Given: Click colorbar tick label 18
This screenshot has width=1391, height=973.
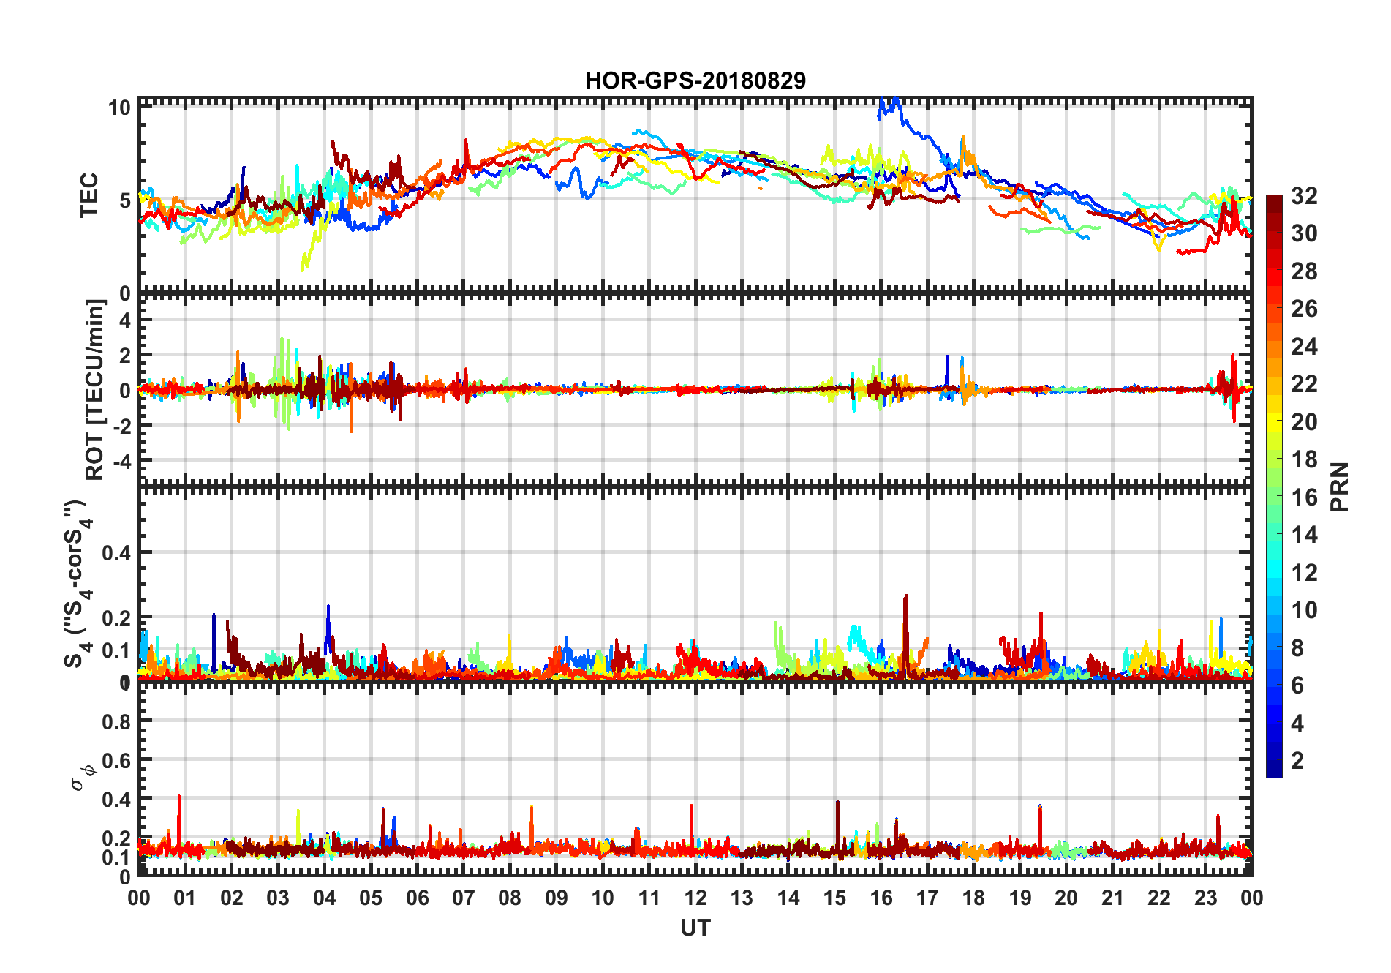Looking at the screenshot, I should [1304, 459].
